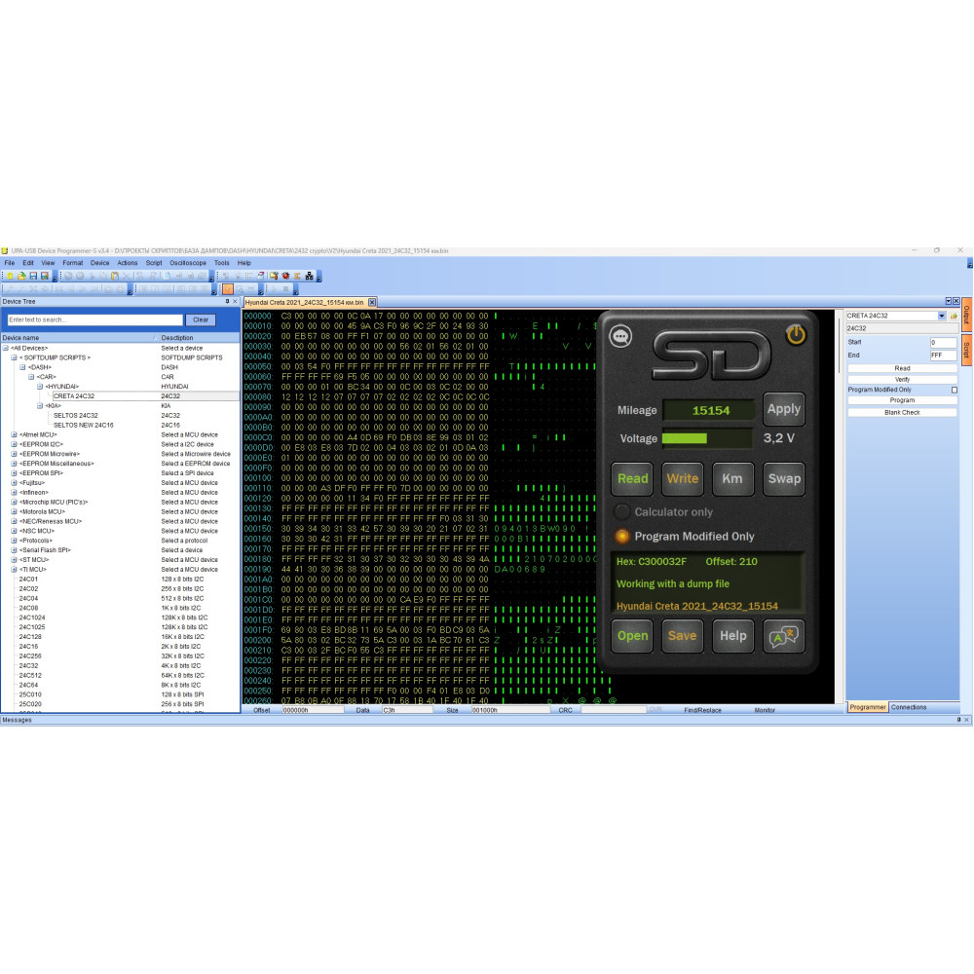
Task: Click the Start address field
Action: click(x=943, y=342)
